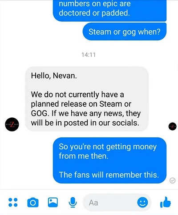Viewport: 178px width, 215px height.
Task: Tap 'So you're not getting money' text
Action: coord(108,147)
